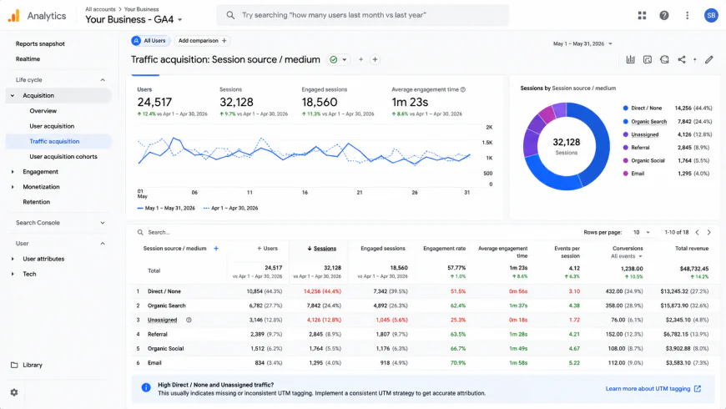Click the All accounts breadcrumb
Screen dimensions: 726x409
100,9
